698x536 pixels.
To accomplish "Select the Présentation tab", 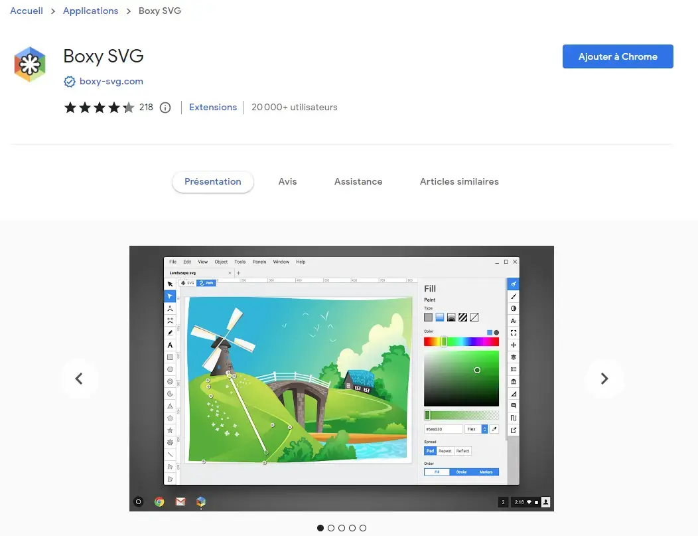I will pos(213,182).
